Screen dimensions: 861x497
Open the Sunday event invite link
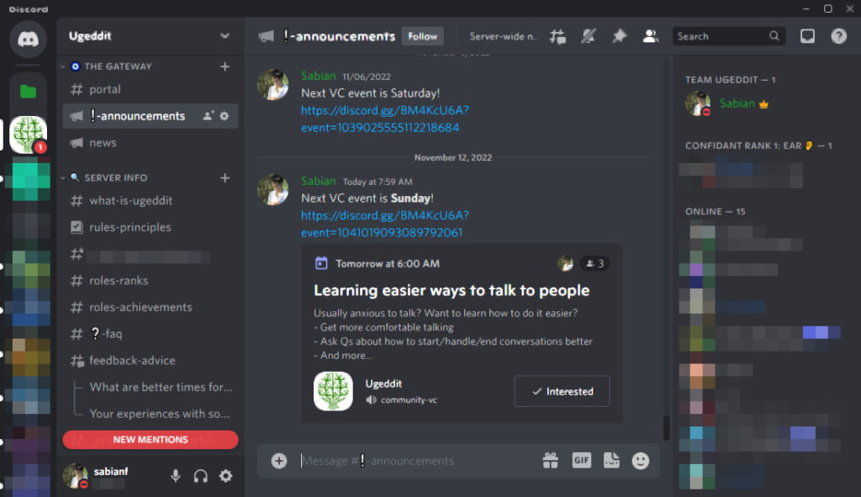click(x=384, y=224)
